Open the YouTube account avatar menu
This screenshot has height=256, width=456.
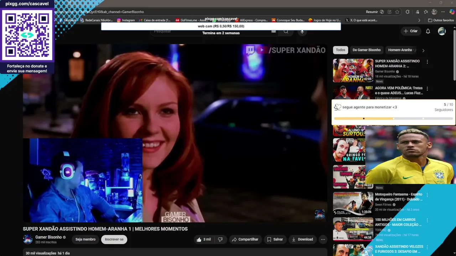[442, 31]
